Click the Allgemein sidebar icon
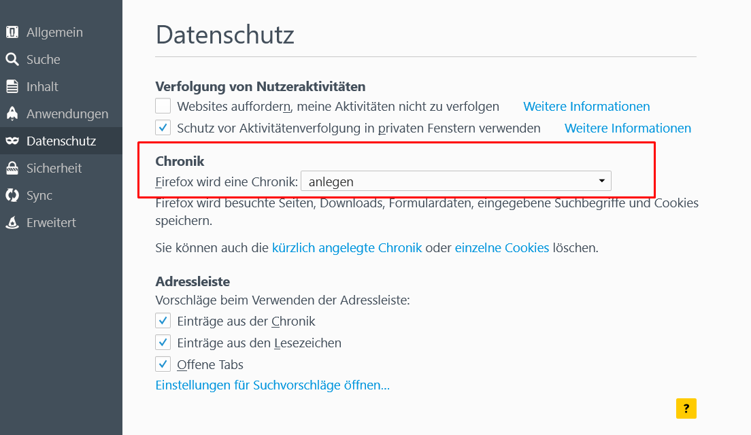 click(x=12, y=32)
